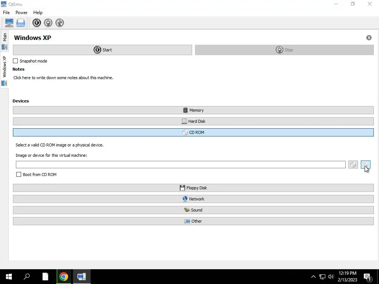Click the highlighted CD image file button

click(365, 165)
